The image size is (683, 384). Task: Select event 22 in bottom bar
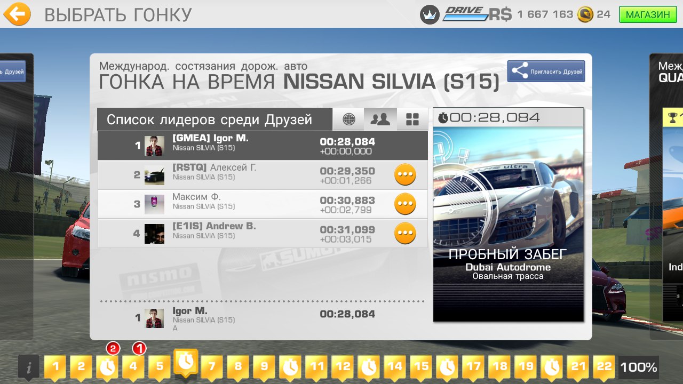[604, 367]
